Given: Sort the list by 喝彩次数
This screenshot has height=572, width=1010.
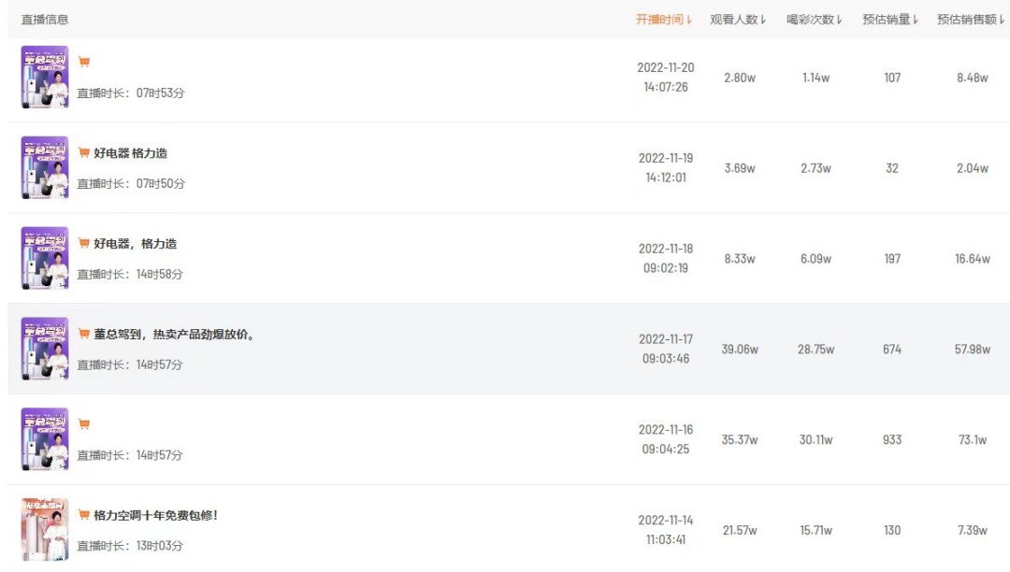Looking at the screenshot, I should pyautogui.click(x=815, y=20).
